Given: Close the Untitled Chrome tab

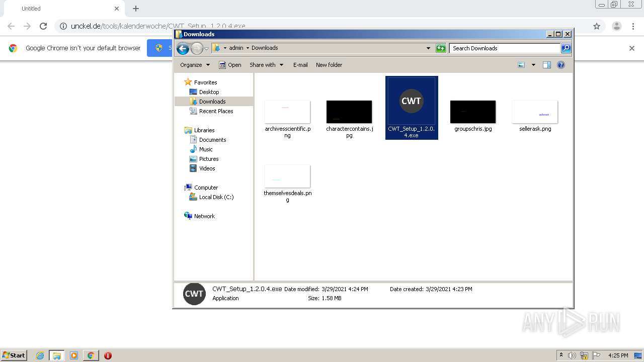Looking at the screenshot, I should coord(117,9).
